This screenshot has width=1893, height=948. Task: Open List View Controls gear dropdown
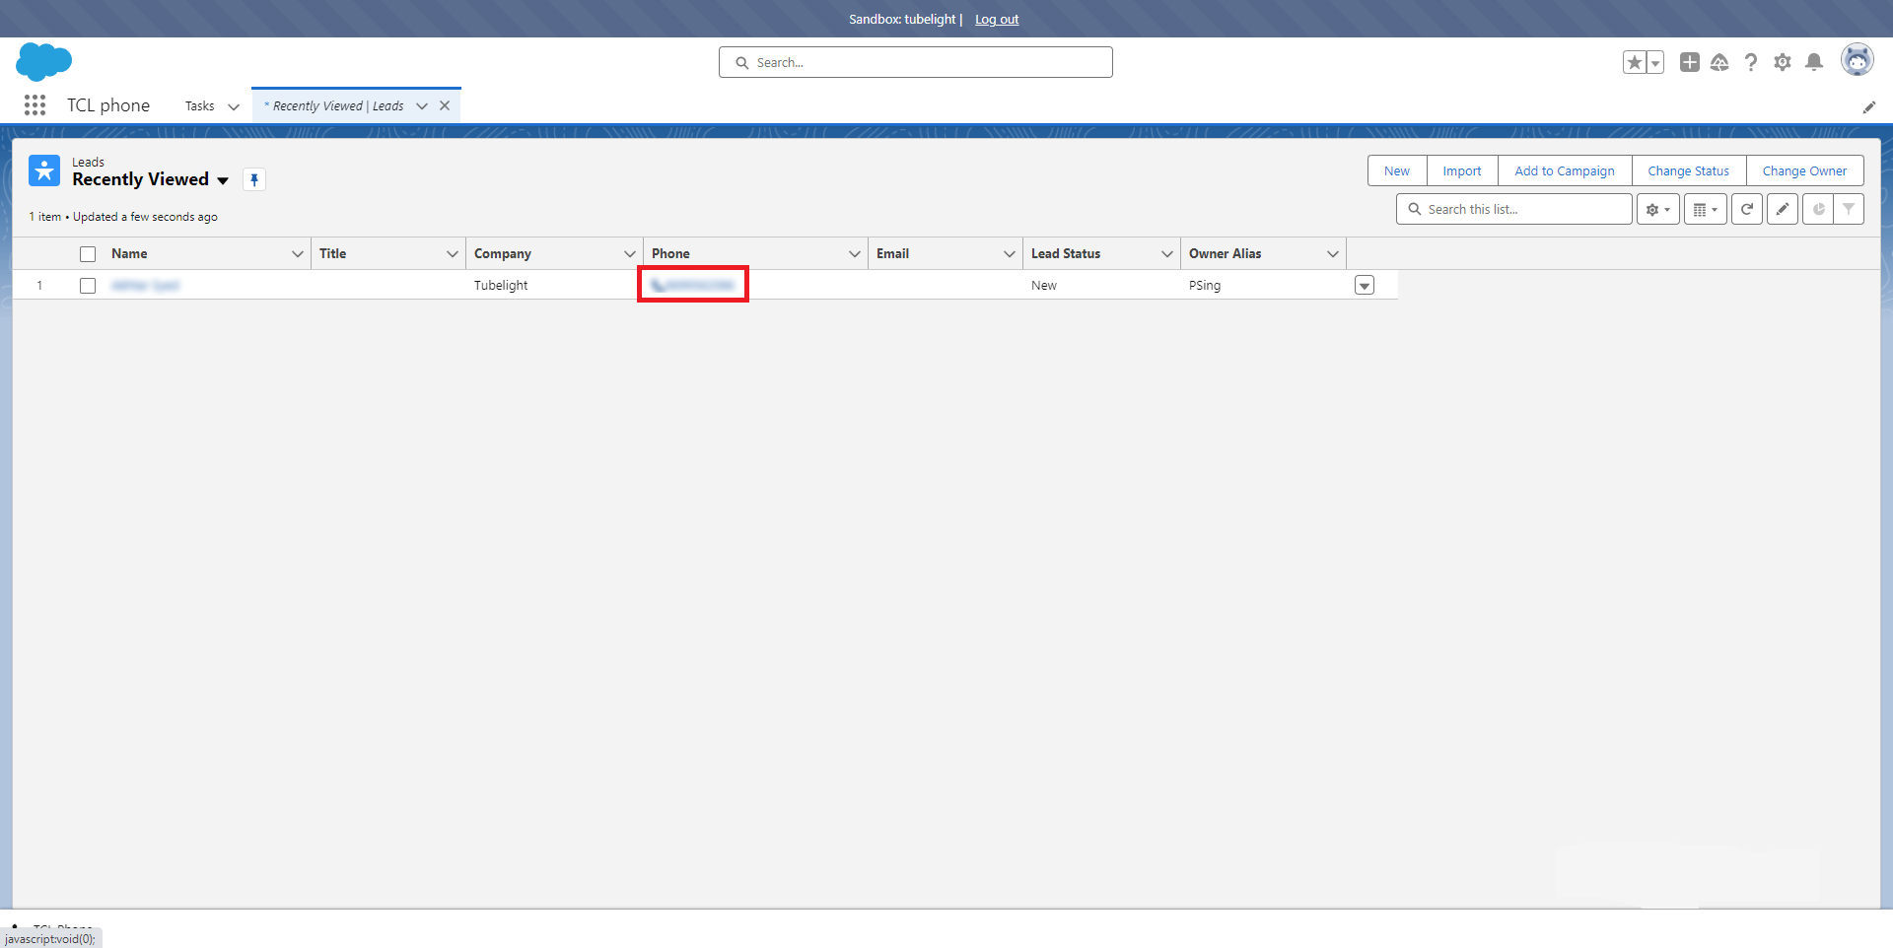click(1657, 209)
